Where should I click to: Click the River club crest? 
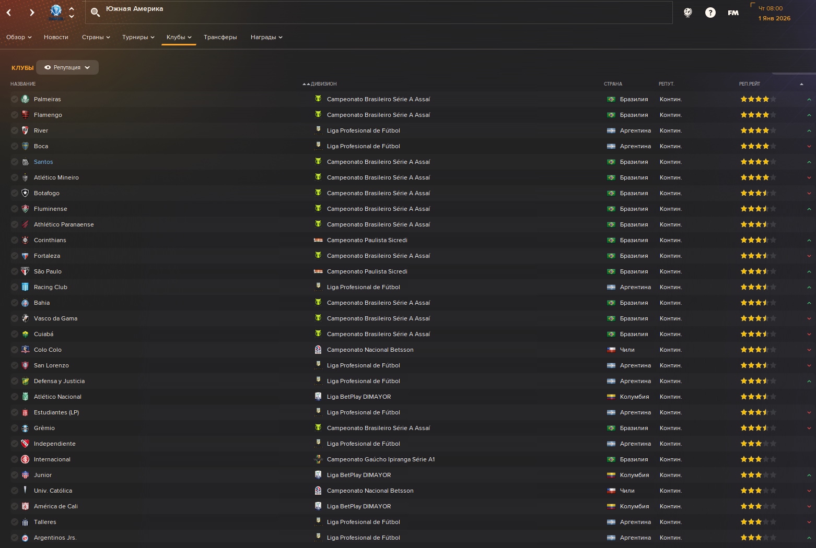point(25,130)
